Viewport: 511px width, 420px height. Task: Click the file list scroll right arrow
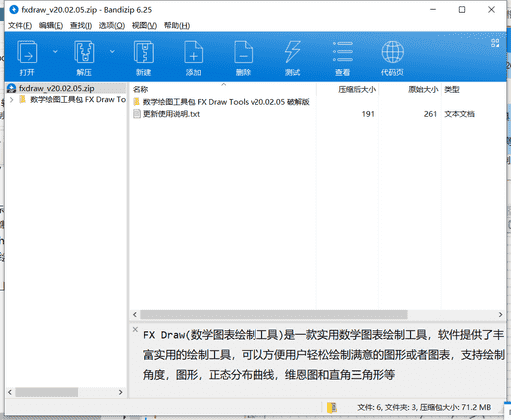pos(500,315)
